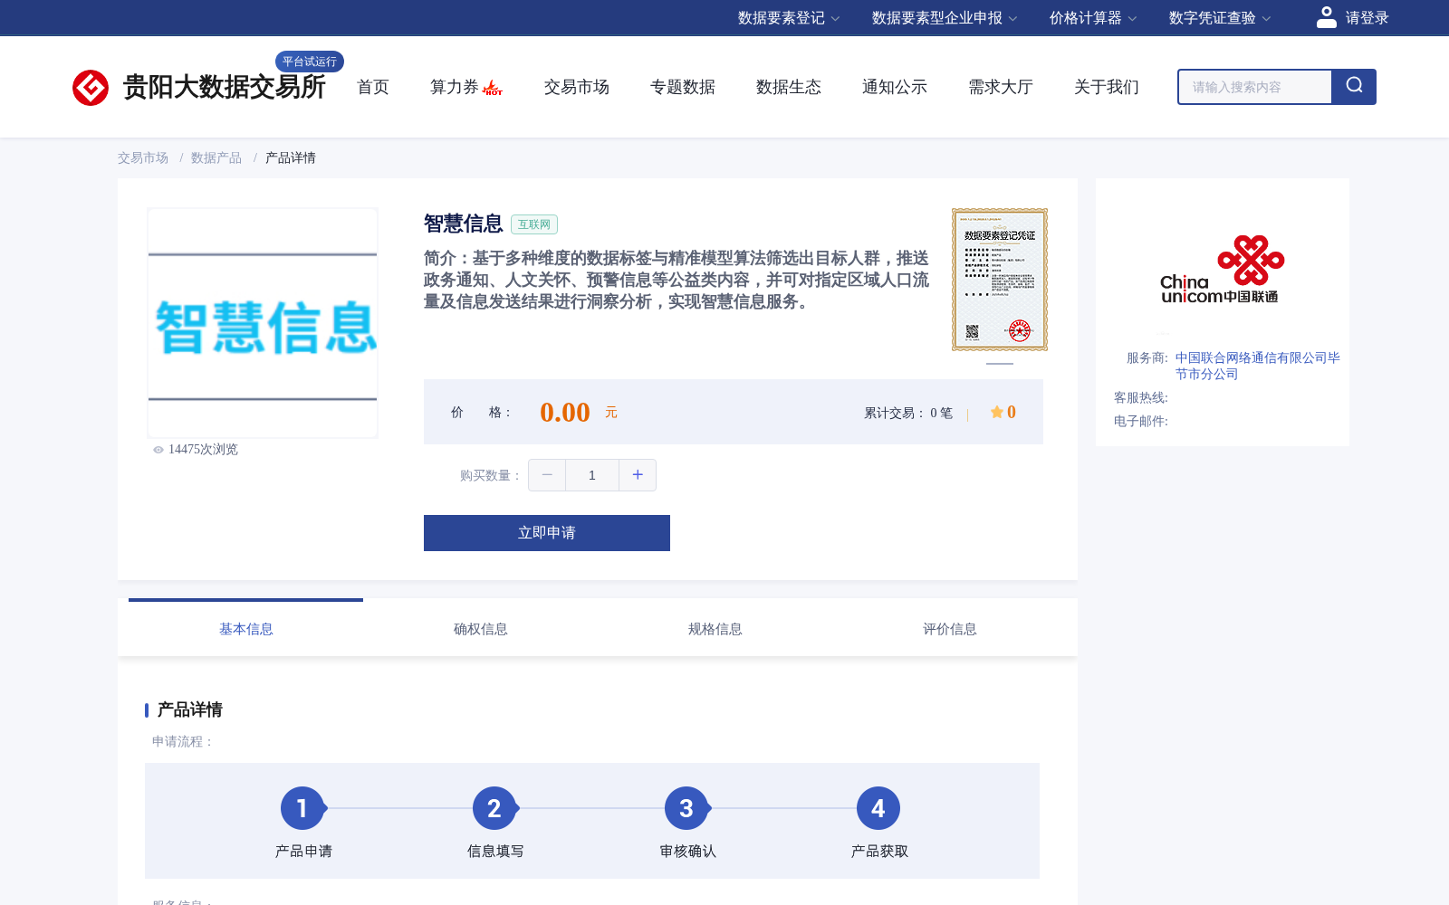This screenshot has height=905, width=1449.
Task: Click the search magnifier button
Action: [x=1354, y=87]
